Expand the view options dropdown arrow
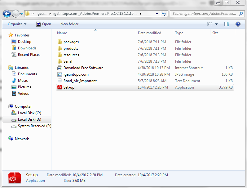247x188 pixels. click(x=216, y=24)
